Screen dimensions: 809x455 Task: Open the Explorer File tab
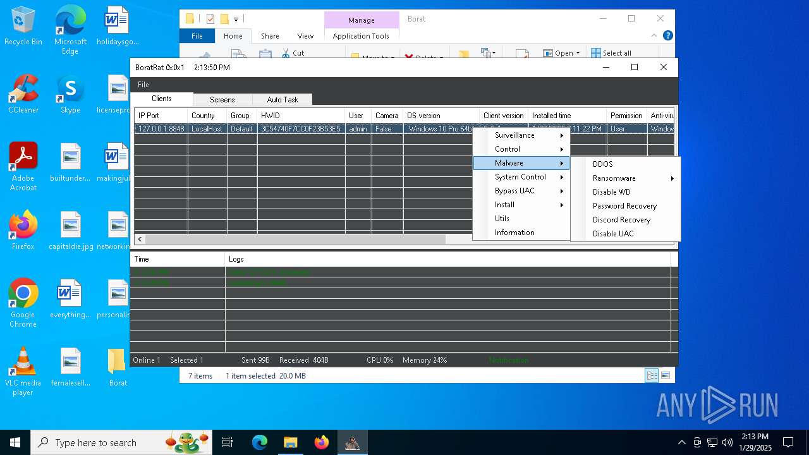click(x=197, y=36)
